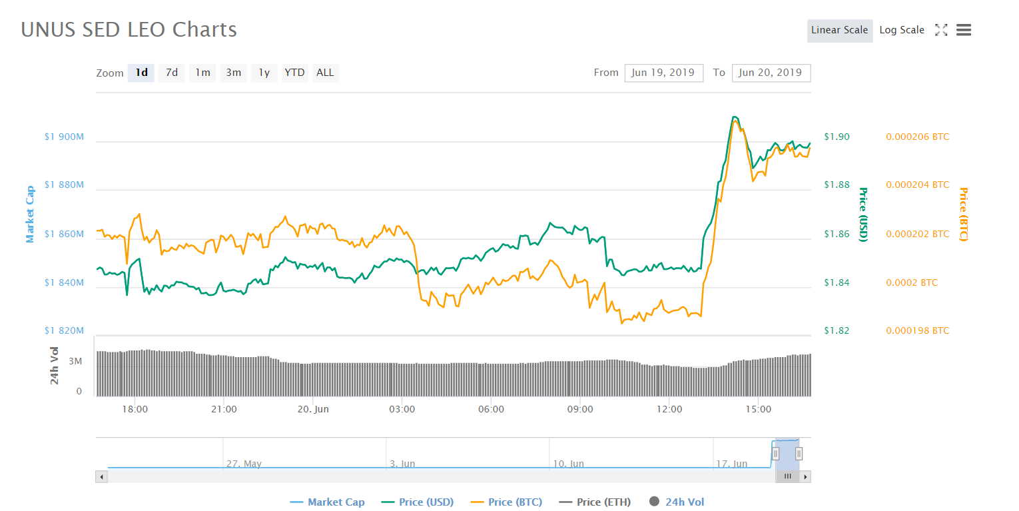
Task: Click the 06:00 time axis label
Action: 492,410
